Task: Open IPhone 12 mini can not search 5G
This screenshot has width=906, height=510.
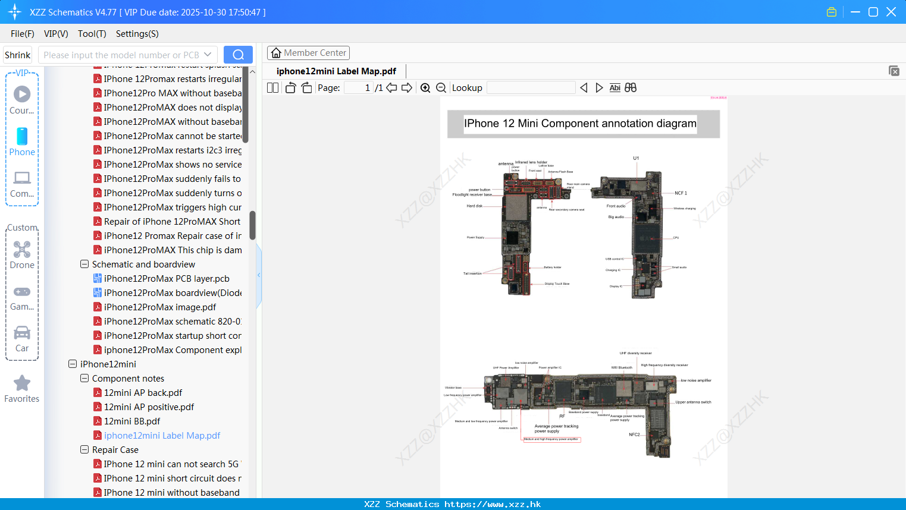Action: 167,464
